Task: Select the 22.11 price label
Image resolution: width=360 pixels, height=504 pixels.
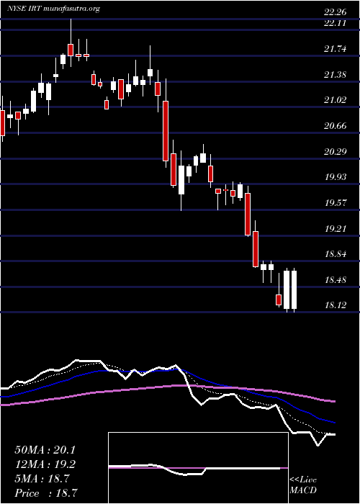Action: click(335, 23)
